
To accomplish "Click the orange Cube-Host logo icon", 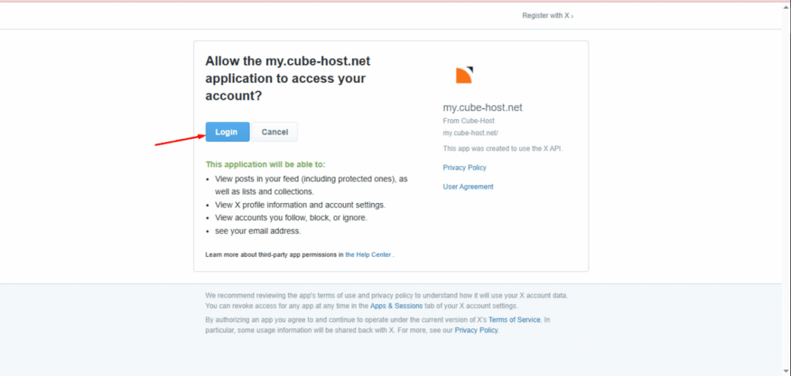I will 463,75.
